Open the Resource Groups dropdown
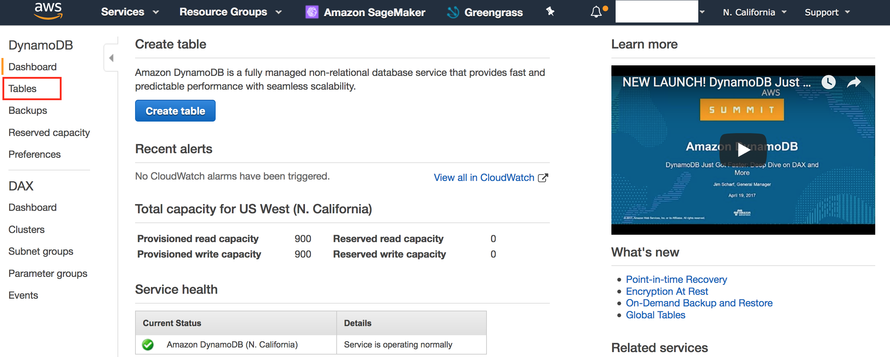 [x=230, y=12]
